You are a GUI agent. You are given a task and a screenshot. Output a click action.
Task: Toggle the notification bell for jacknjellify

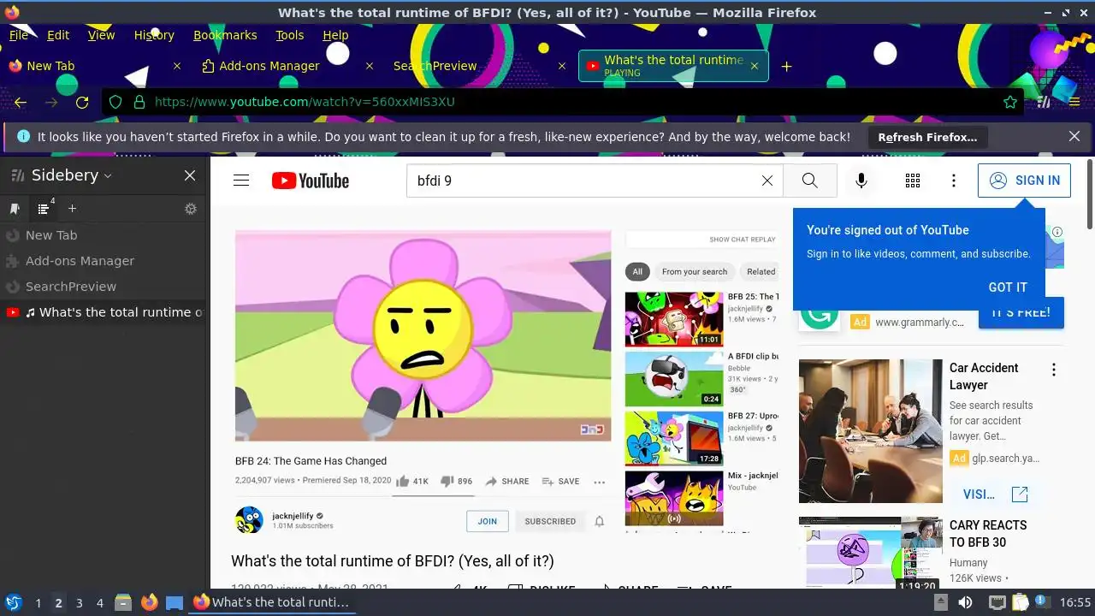tap(600, 521)
